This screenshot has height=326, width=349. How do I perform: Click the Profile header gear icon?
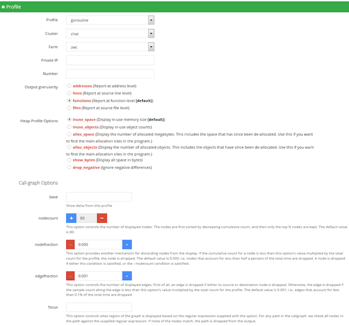(4, 6)
